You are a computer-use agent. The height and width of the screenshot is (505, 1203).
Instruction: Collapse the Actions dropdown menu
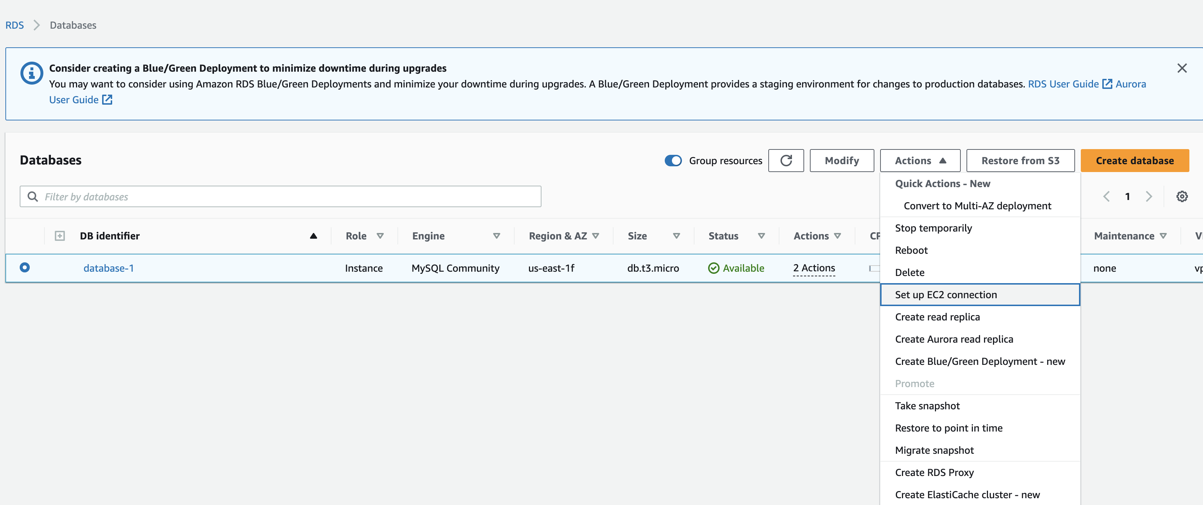click(x=920, y=161)
